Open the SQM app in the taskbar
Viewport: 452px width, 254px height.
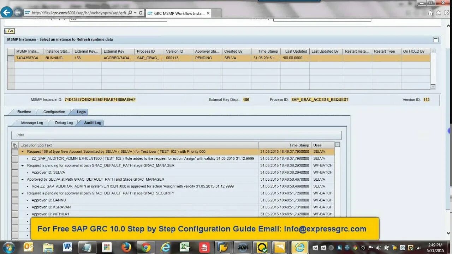(x=243, y=247)
